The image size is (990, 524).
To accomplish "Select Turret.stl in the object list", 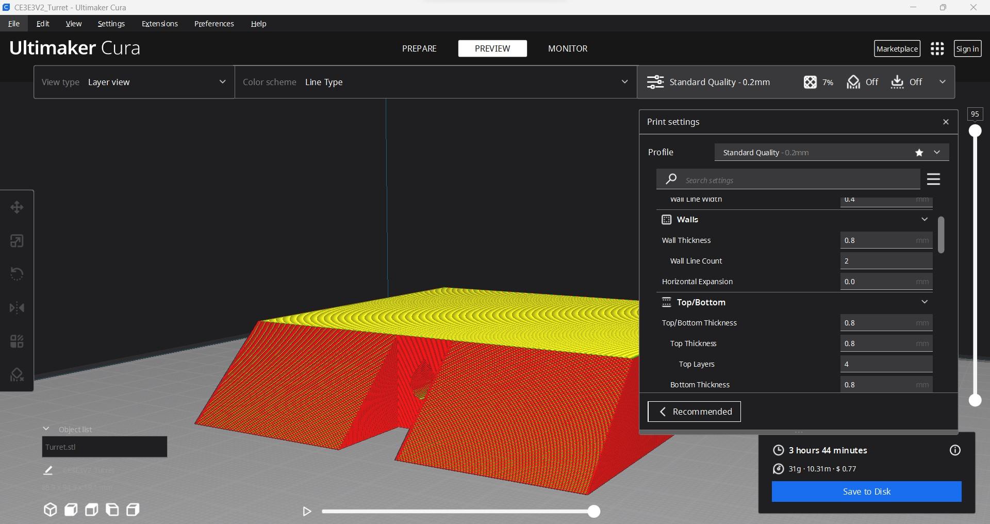I will (x=104, y=447).
